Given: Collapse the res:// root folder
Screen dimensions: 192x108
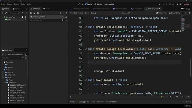Looking at the screenshot, I should coord(2,70).
